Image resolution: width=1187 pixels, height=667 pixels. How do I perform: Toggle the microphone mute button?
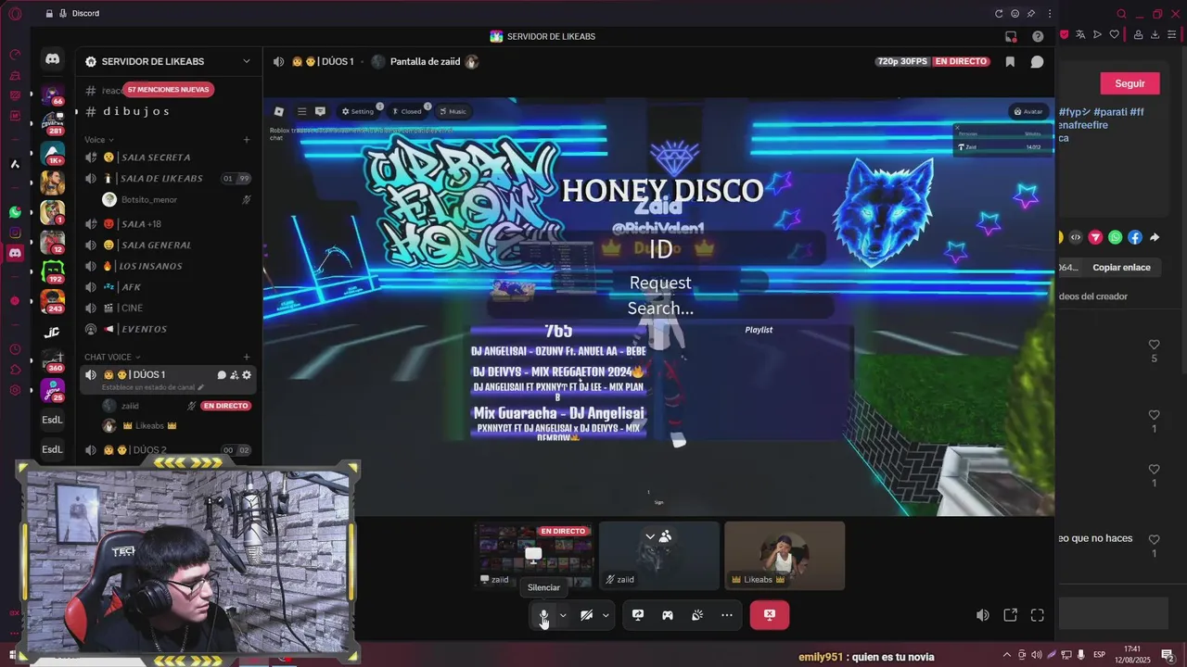pos(544,615)
